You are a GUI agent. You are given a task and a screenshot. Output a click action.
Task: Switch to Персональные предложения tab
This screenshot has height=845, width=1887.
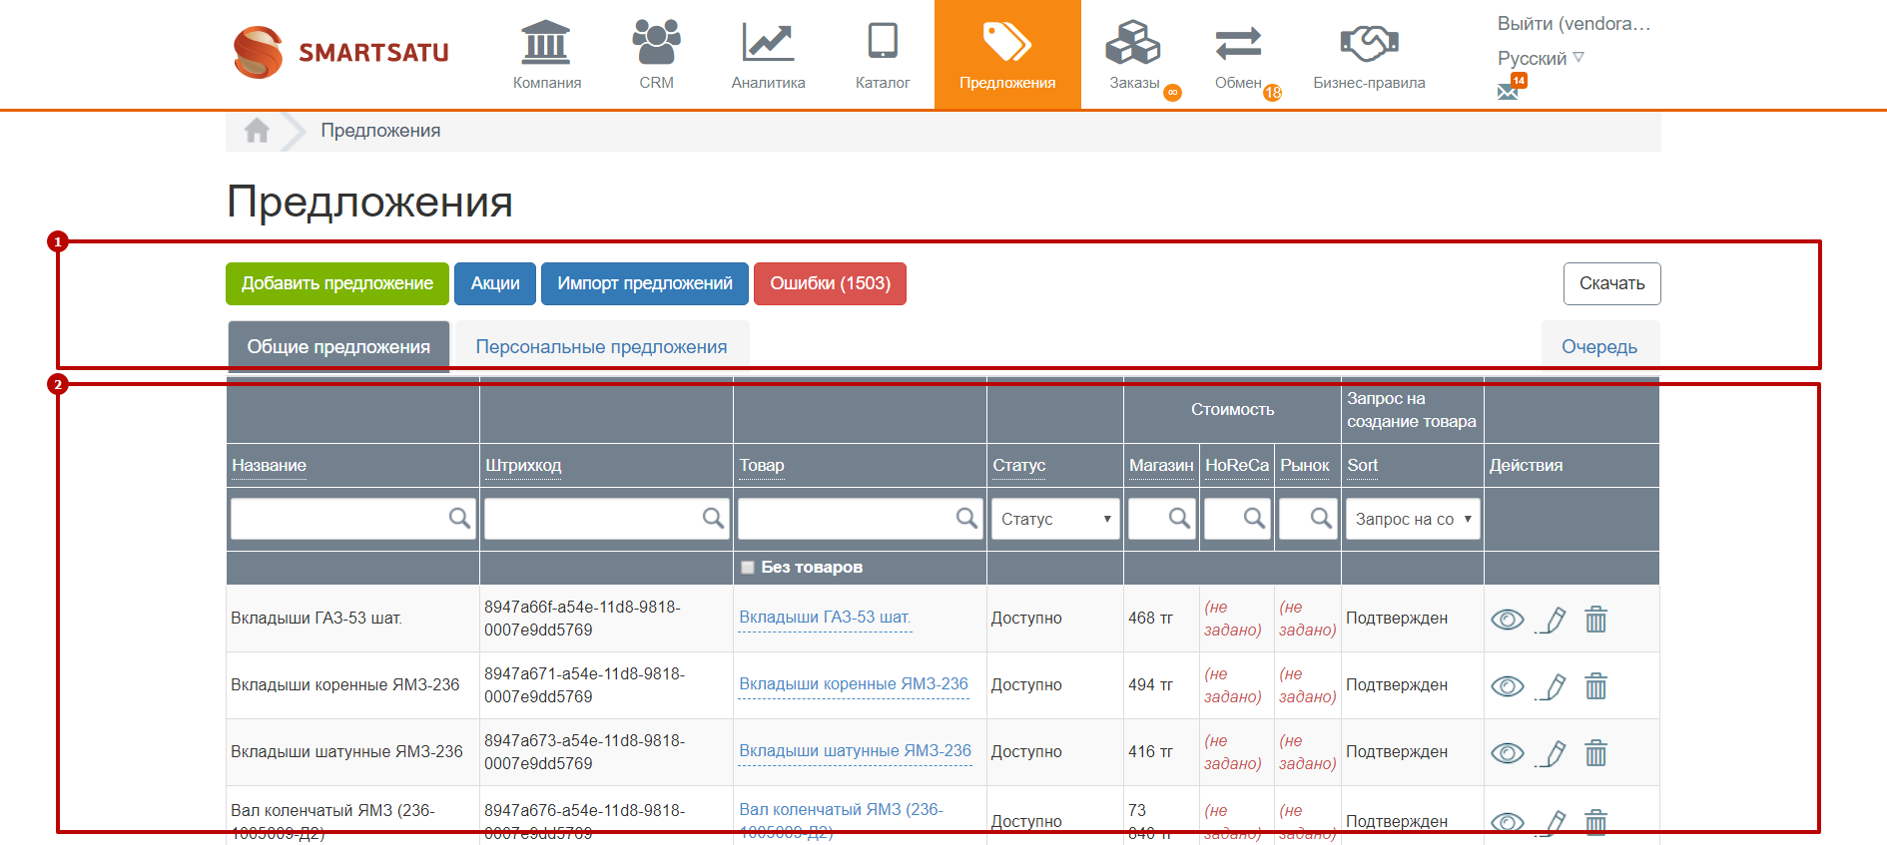click(x=601, y=346)
